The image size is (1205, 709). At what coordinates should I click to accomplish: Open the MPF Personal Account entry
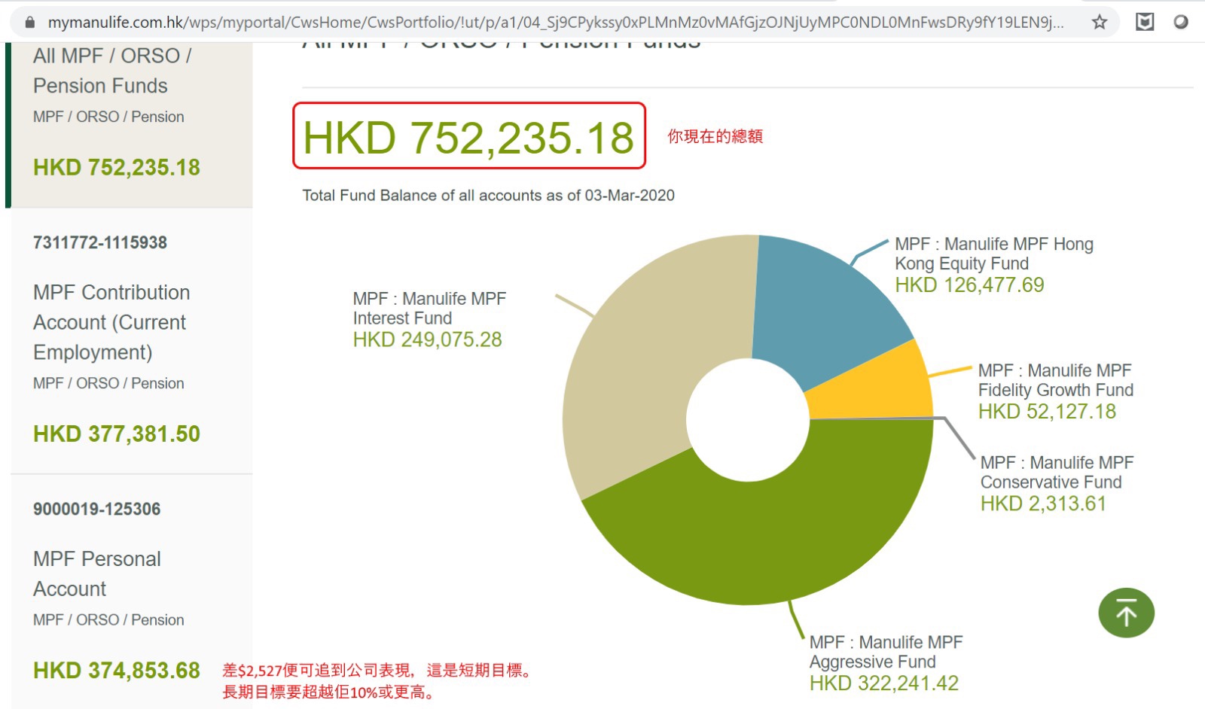97,574
